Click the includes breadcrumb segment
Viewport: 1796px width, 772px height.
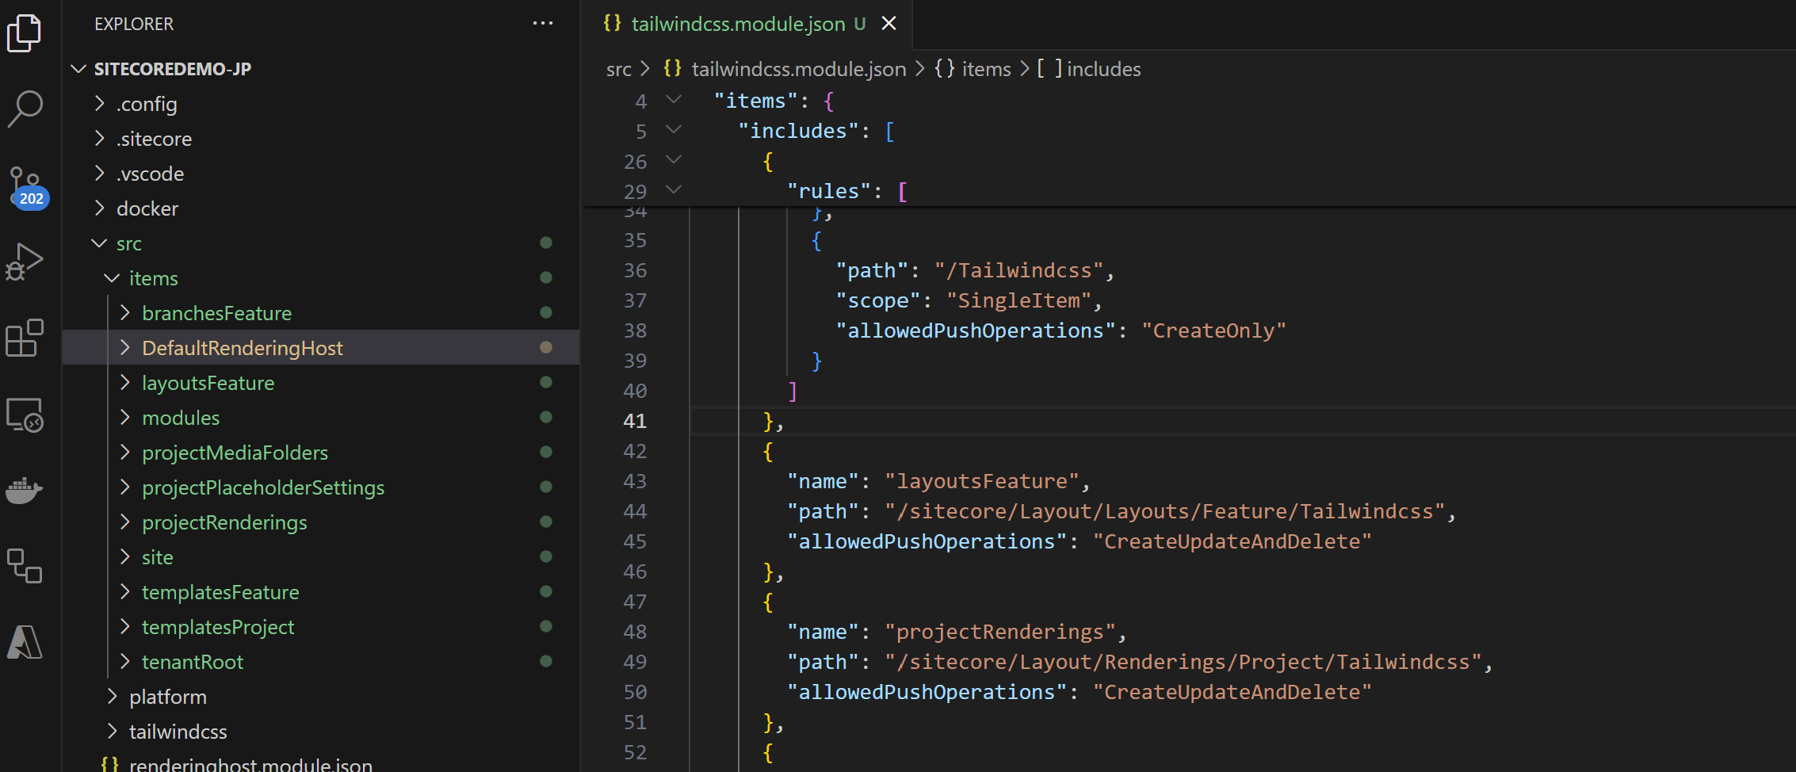[1104, 69]
